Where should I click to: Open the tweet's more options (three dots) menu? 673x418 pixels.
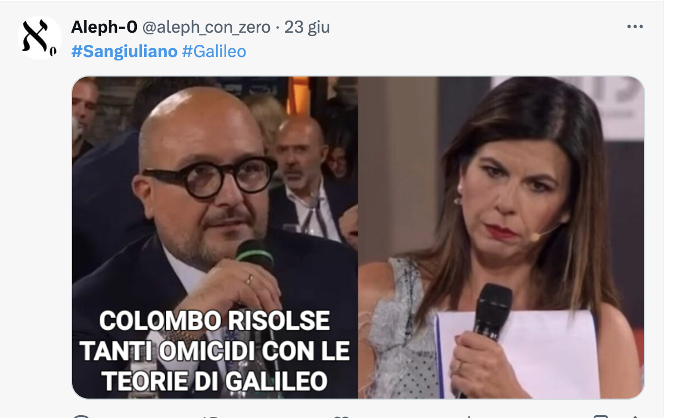coord(635,27)
